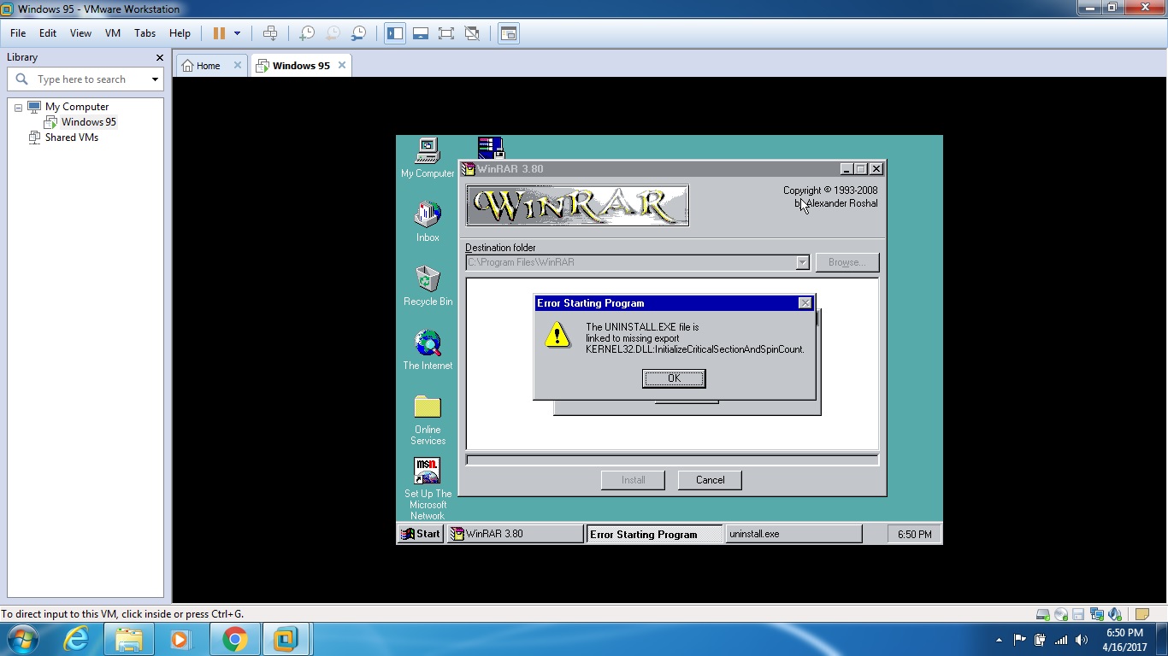Viewport: 1168px width, 656px height.
Task: Open the power options arrow beside Pause
Action: coord(237,33)
